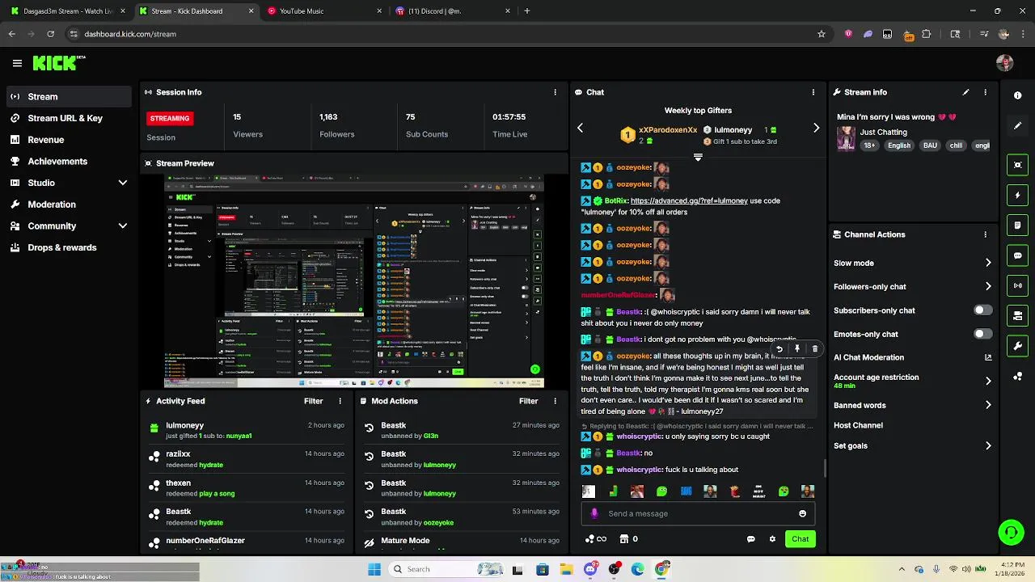The width and height of the screenshot is (1035, 582).
Task: Open Activity Feed Filter
Action: point(313,401)
